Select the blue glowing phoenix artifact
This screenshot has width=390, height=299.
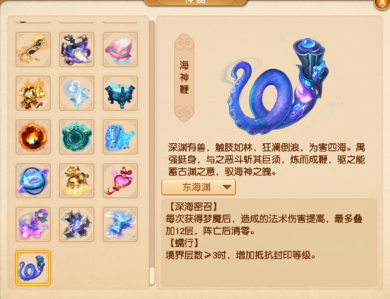120,224
